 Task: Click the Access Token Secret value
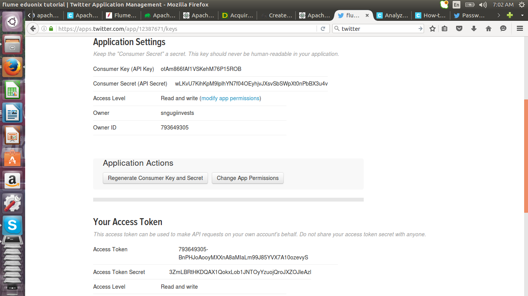point(240,272)
